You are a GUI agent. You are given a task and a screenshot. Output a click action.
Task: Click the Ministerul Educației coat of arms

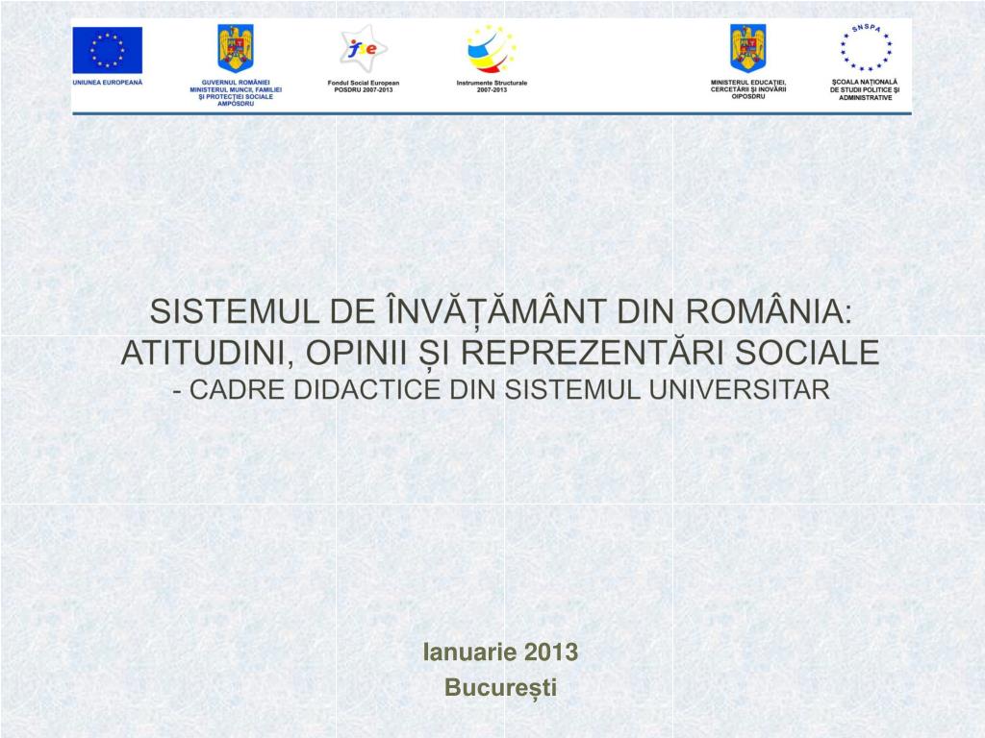[x=748, y=48]
